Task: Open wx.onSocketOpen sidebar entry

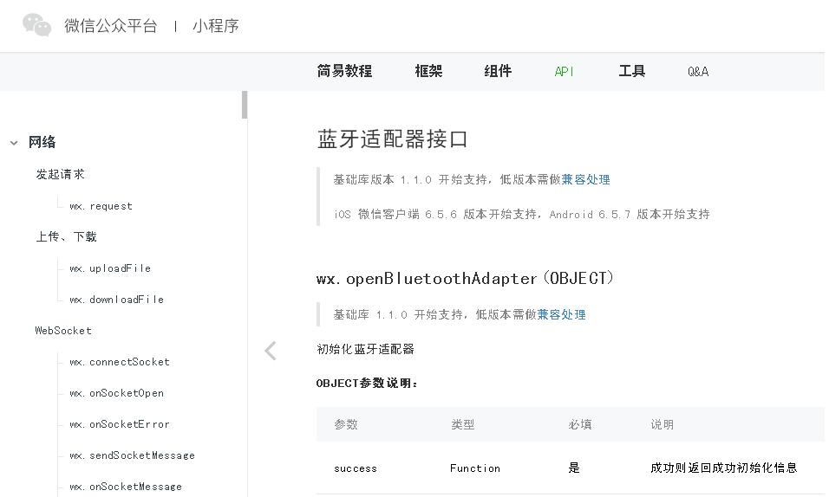Action: tap(116, 393)
